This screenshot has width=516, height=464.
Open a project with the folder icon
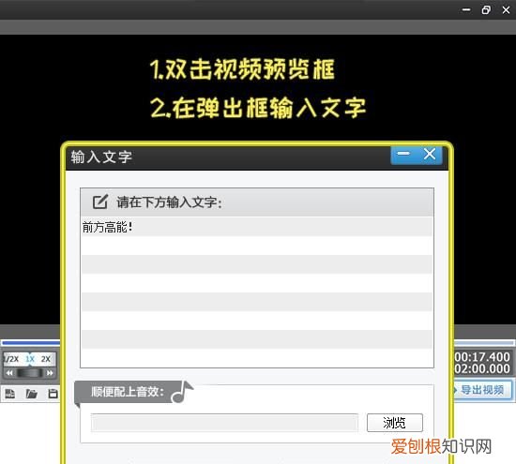tap(32, 394)
